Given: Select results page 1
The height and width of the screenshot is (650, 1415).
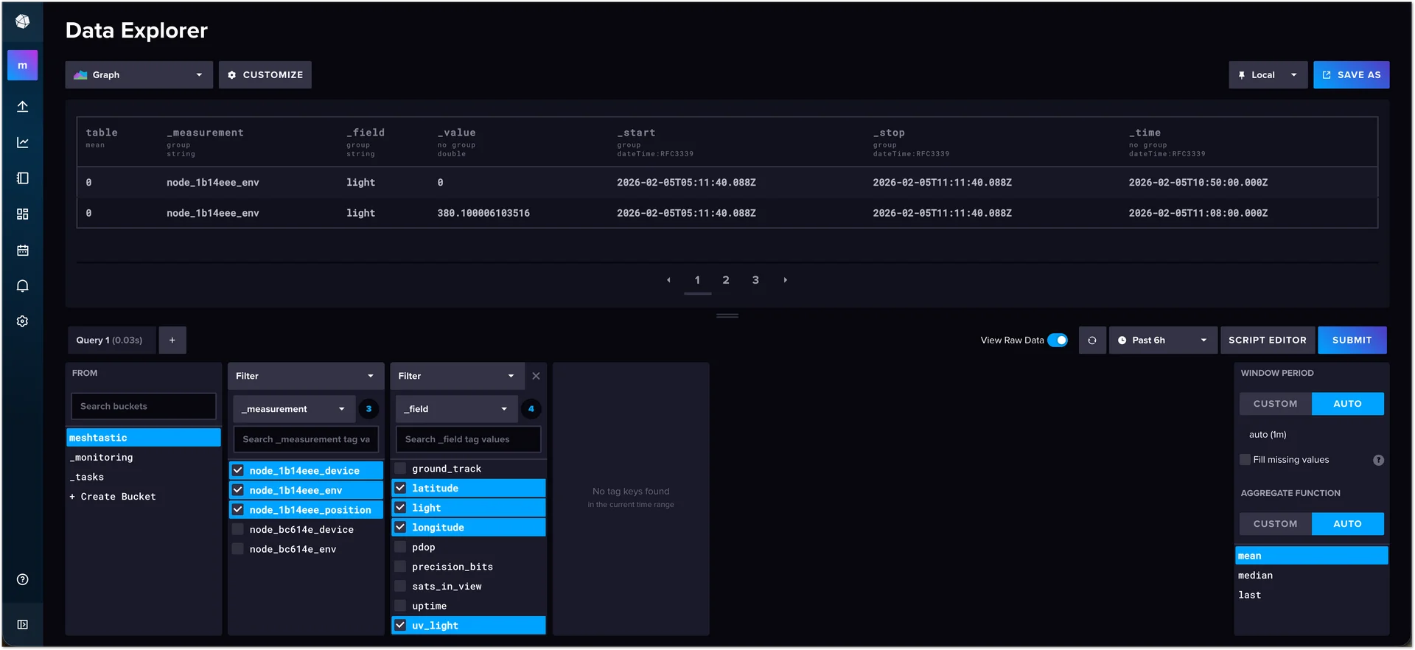Looking at the screenshot, I should [697, 280].
